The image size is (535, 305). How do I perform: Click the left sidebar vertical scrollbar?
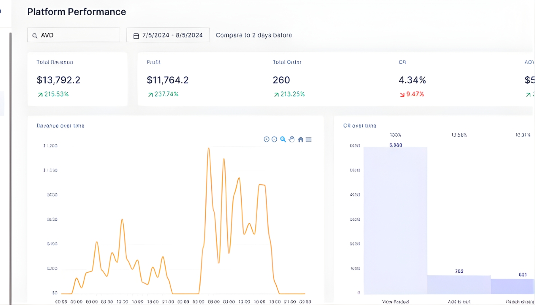(x=10, y=168)
